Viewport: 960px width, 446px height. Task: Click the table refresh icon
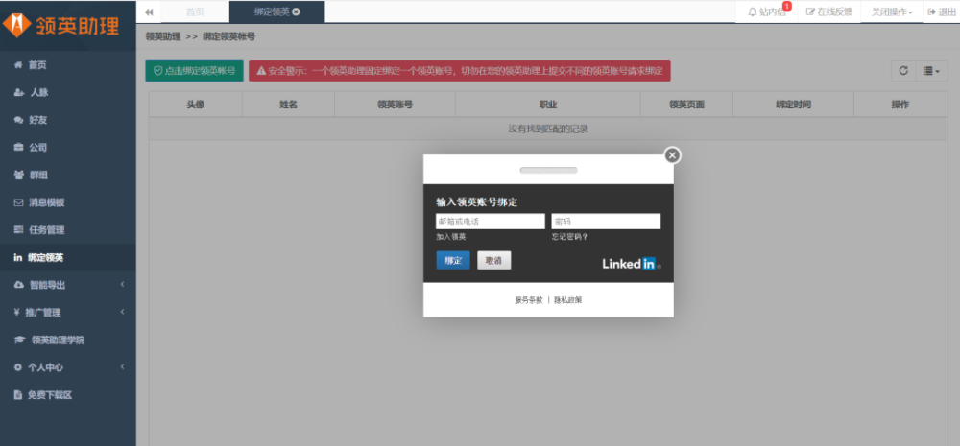(x=903, y=71)
